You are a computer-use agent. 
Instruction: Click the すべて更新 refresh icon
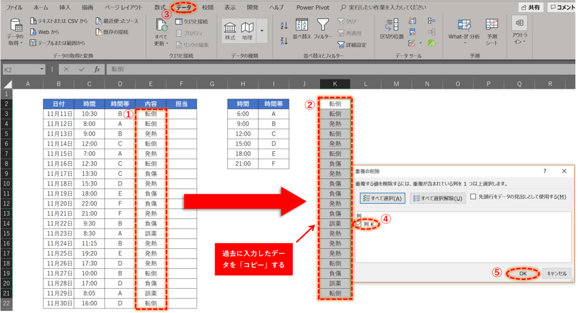coord(161,26)
